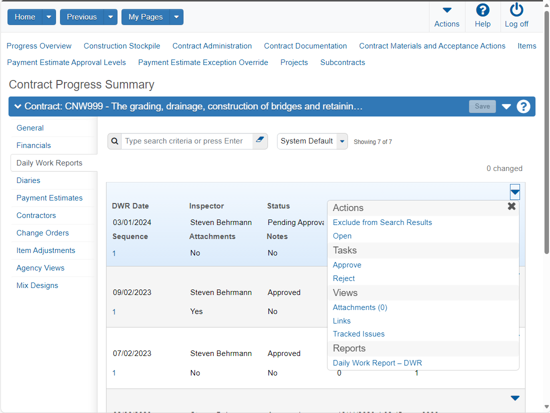Click the contract header help icon
Viewport: 550px width, 413px height.
pyautogui.click(x=523, y=106)
